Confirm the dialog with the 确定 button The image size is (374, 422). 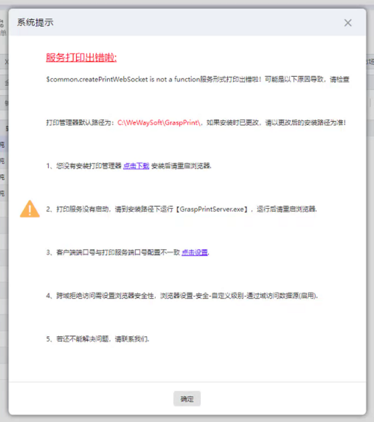click(187, 398)
